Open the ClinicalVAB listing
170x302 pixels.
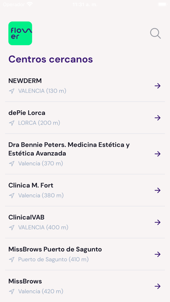(26, 217)
